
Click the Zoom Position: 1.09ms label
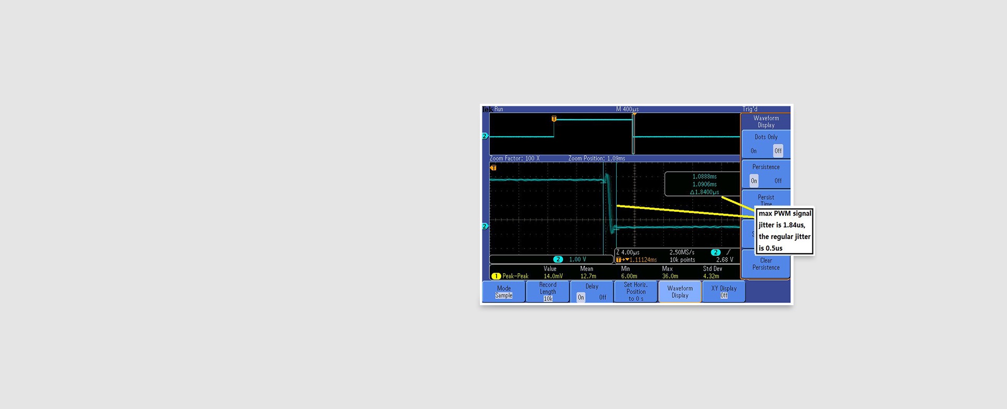click(x=597, y=158)
